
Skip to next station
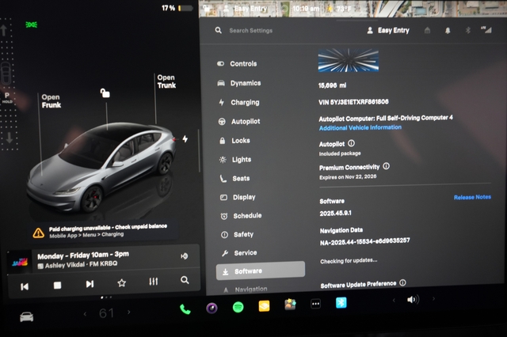click(90, 284)
